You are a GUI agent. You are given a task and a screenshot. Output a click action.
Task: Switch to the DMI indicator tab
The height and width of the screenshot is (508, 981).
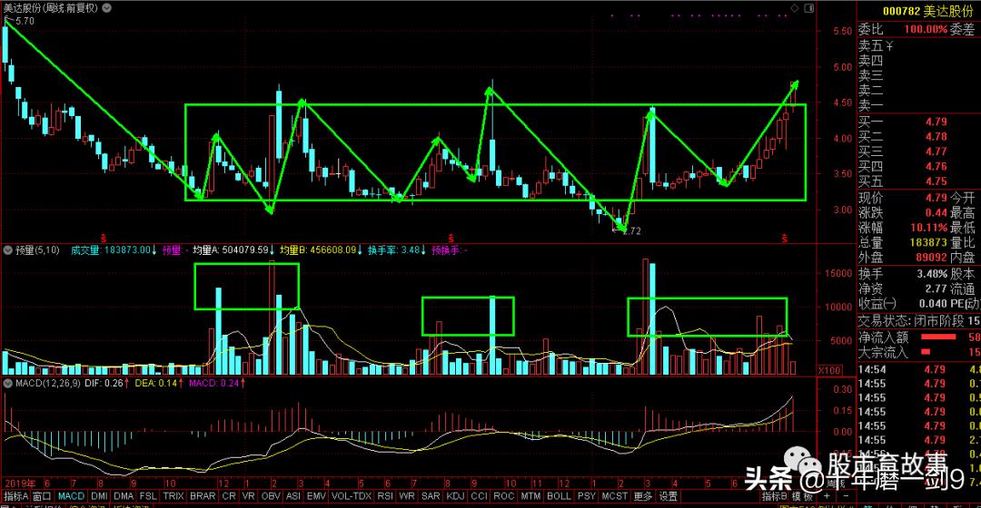click(x=100, y=496)
